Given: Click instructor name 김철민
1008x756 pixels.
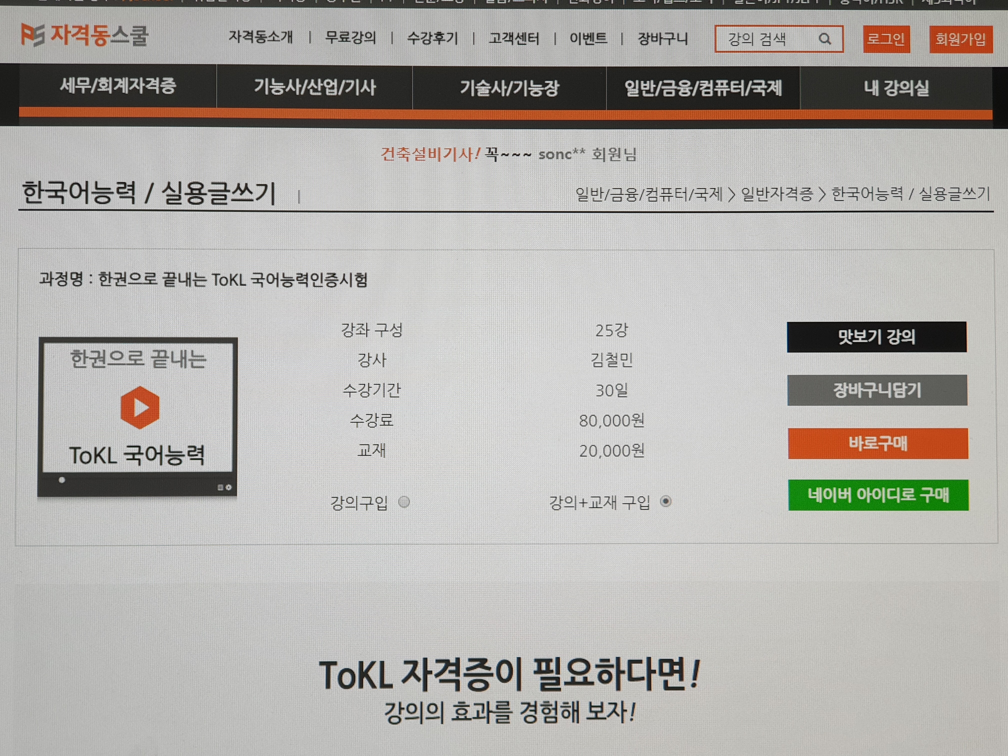Looking at the screenshot, I should coord(611,360).
